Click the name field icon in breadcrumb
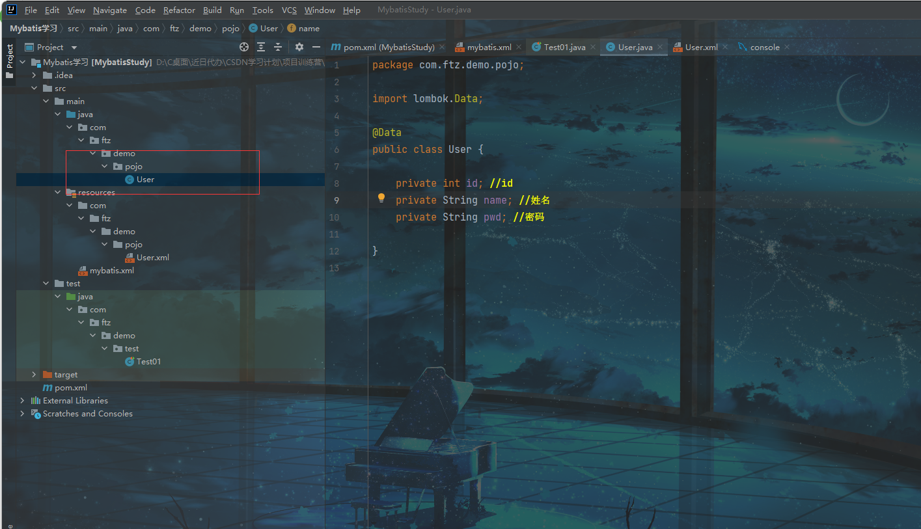This screenshot has width=921, height=529. tap(291, 28)
